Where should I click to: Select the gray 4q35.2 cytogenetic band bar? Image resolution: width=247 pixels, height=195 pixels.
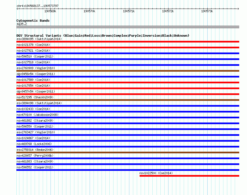click(x=128, y=27)
